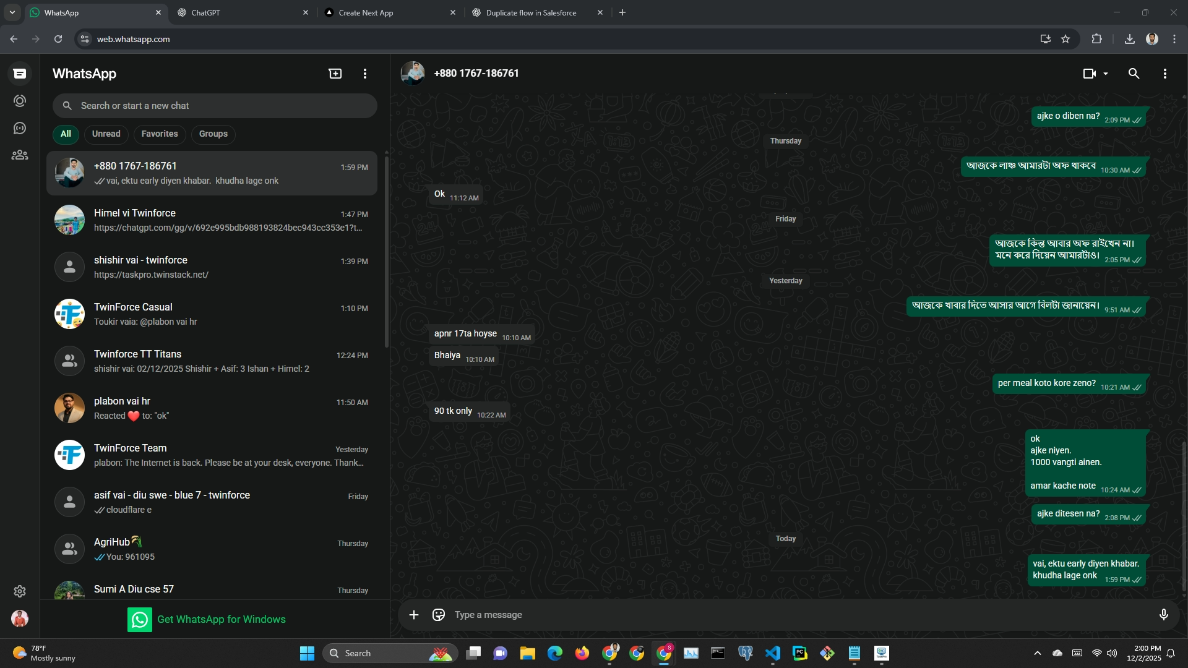Search within the open conversation

coord(1134,74)
